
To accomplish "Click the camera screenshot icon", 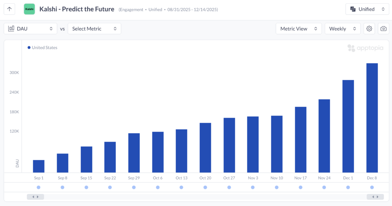I will [383, 29].
